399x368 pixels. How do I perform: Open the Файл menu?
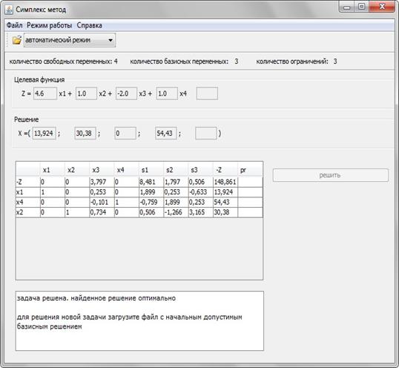pos(15,25)
